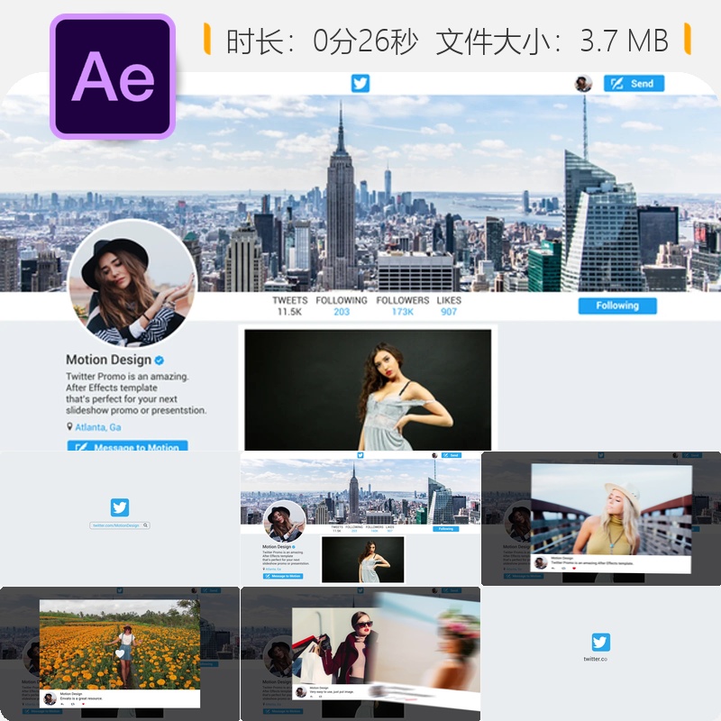This screenshot has width=721, height=721.
Task: Click the Twitter bird icon above the header
Action: (x=361, y=82)
